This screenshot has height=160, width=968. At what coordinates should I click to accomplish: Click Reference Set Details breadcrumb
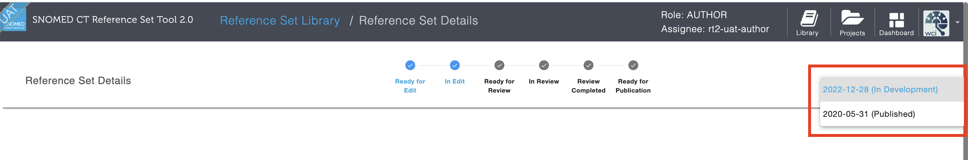(x=418, y=20)
